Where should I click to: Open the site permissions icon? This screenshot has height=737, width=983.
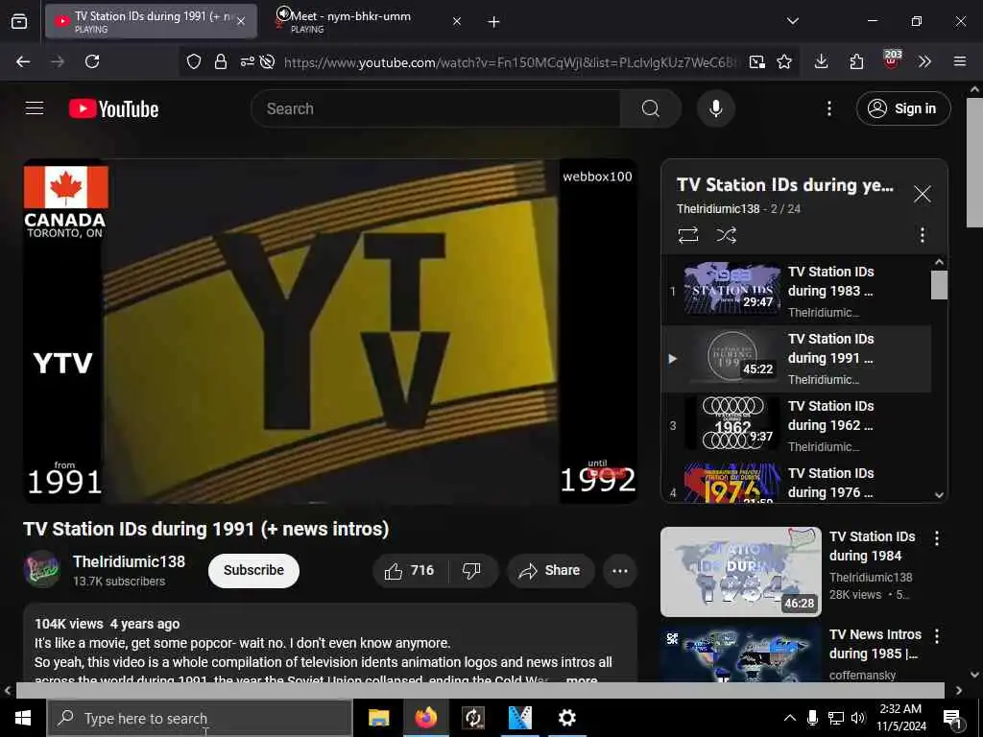tap(247, 61)
